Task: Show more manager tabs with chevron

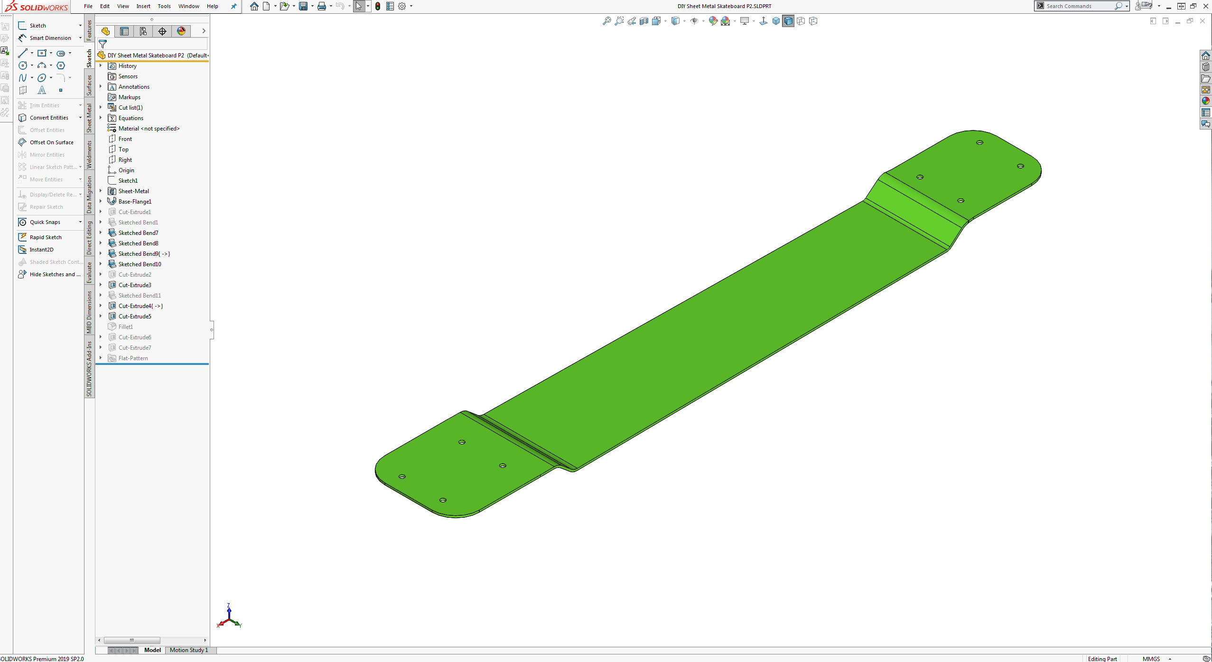Action: point(204,31)
